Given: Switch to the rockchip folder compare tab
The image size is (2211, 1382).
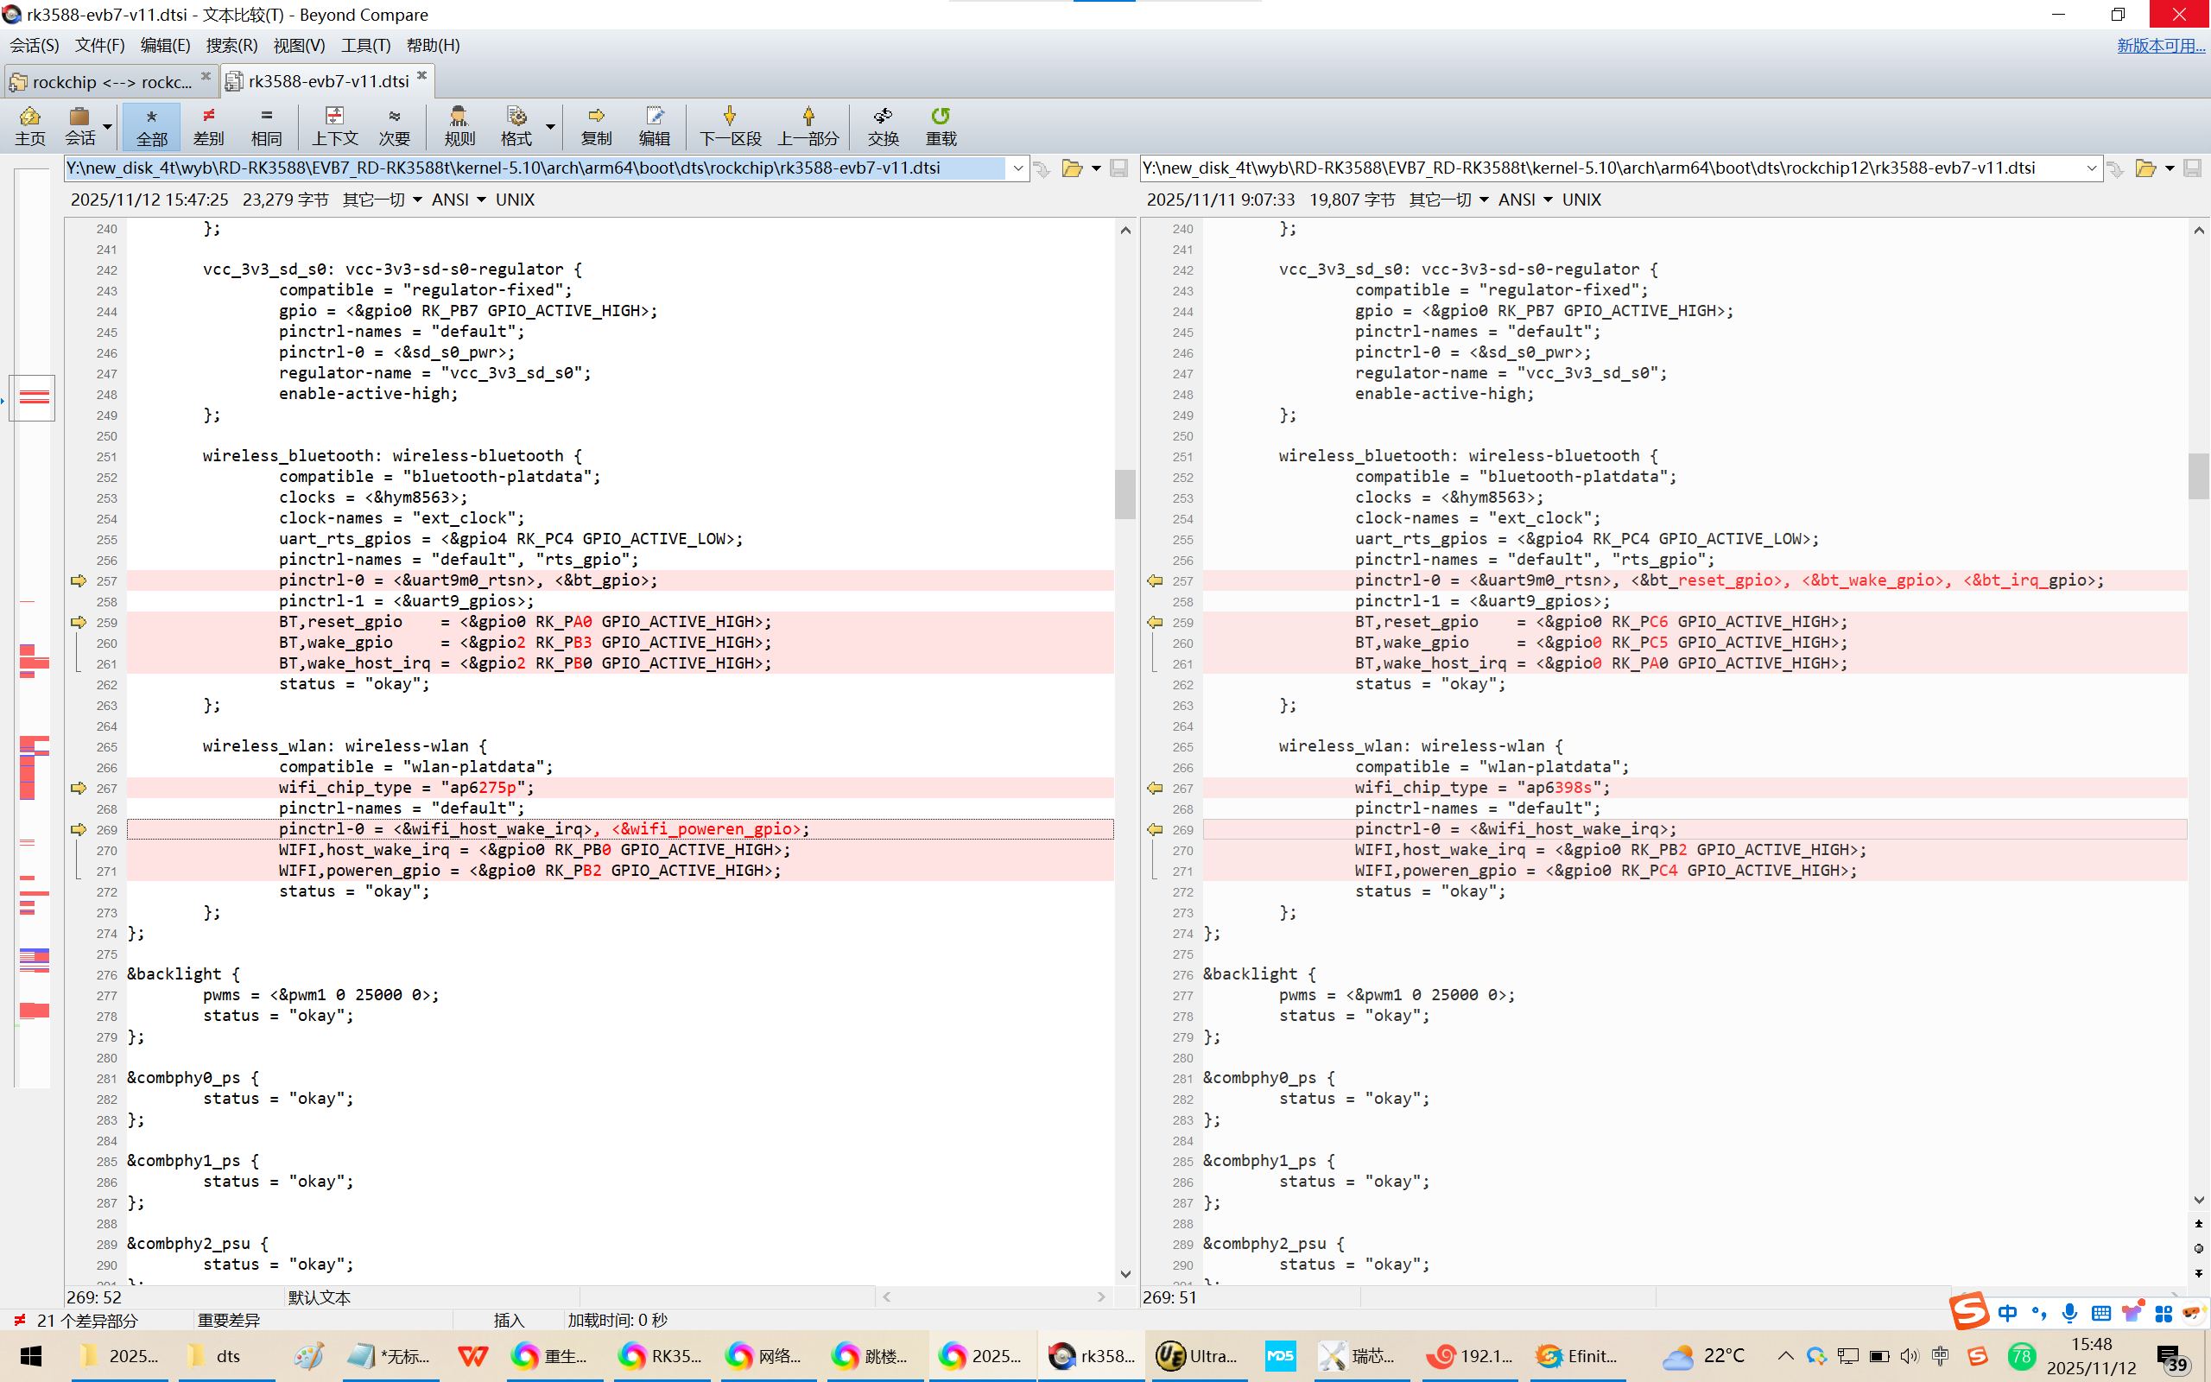Looking at the screenshot, I should (110, 81).
